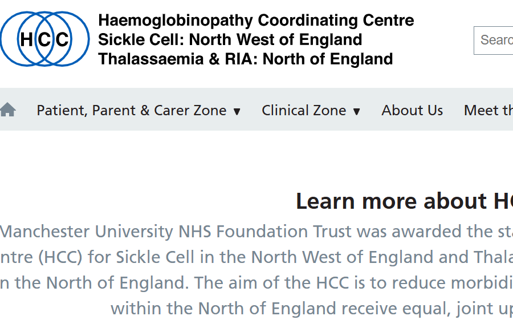Click the Haemoglobinopathy Coordinating Centre title
The image size is (513, 324).
pyautogui.click(x=256, y=21)
